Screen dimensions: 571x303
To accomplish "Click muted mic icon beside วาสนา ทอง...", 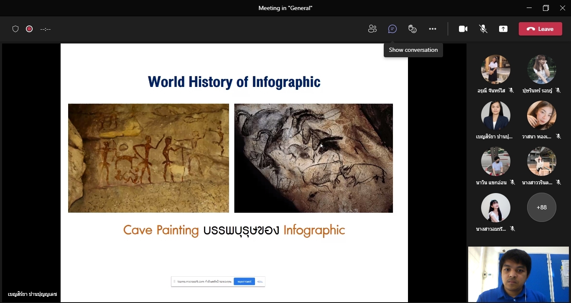I will coord(558,136).
